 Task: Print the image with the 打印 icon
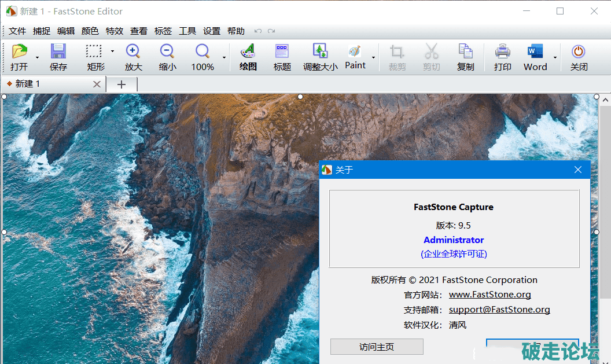click(502, 52)
